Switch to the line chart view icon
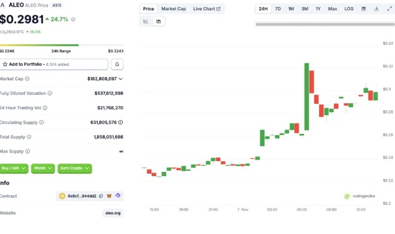Image resolution: width=395 pixels, height=234 pixels. (146, 21)
